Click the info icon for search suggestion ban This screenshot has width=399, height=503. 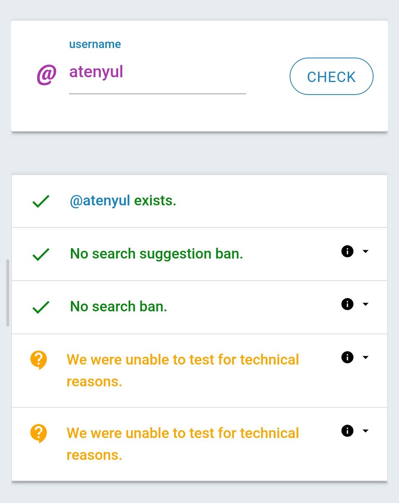347,251
